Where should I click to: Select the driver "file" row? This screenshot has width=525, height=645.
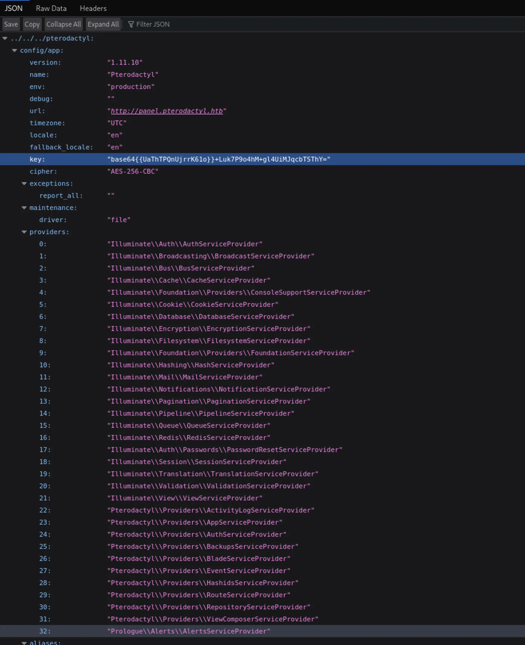click(x=262, y=220)
